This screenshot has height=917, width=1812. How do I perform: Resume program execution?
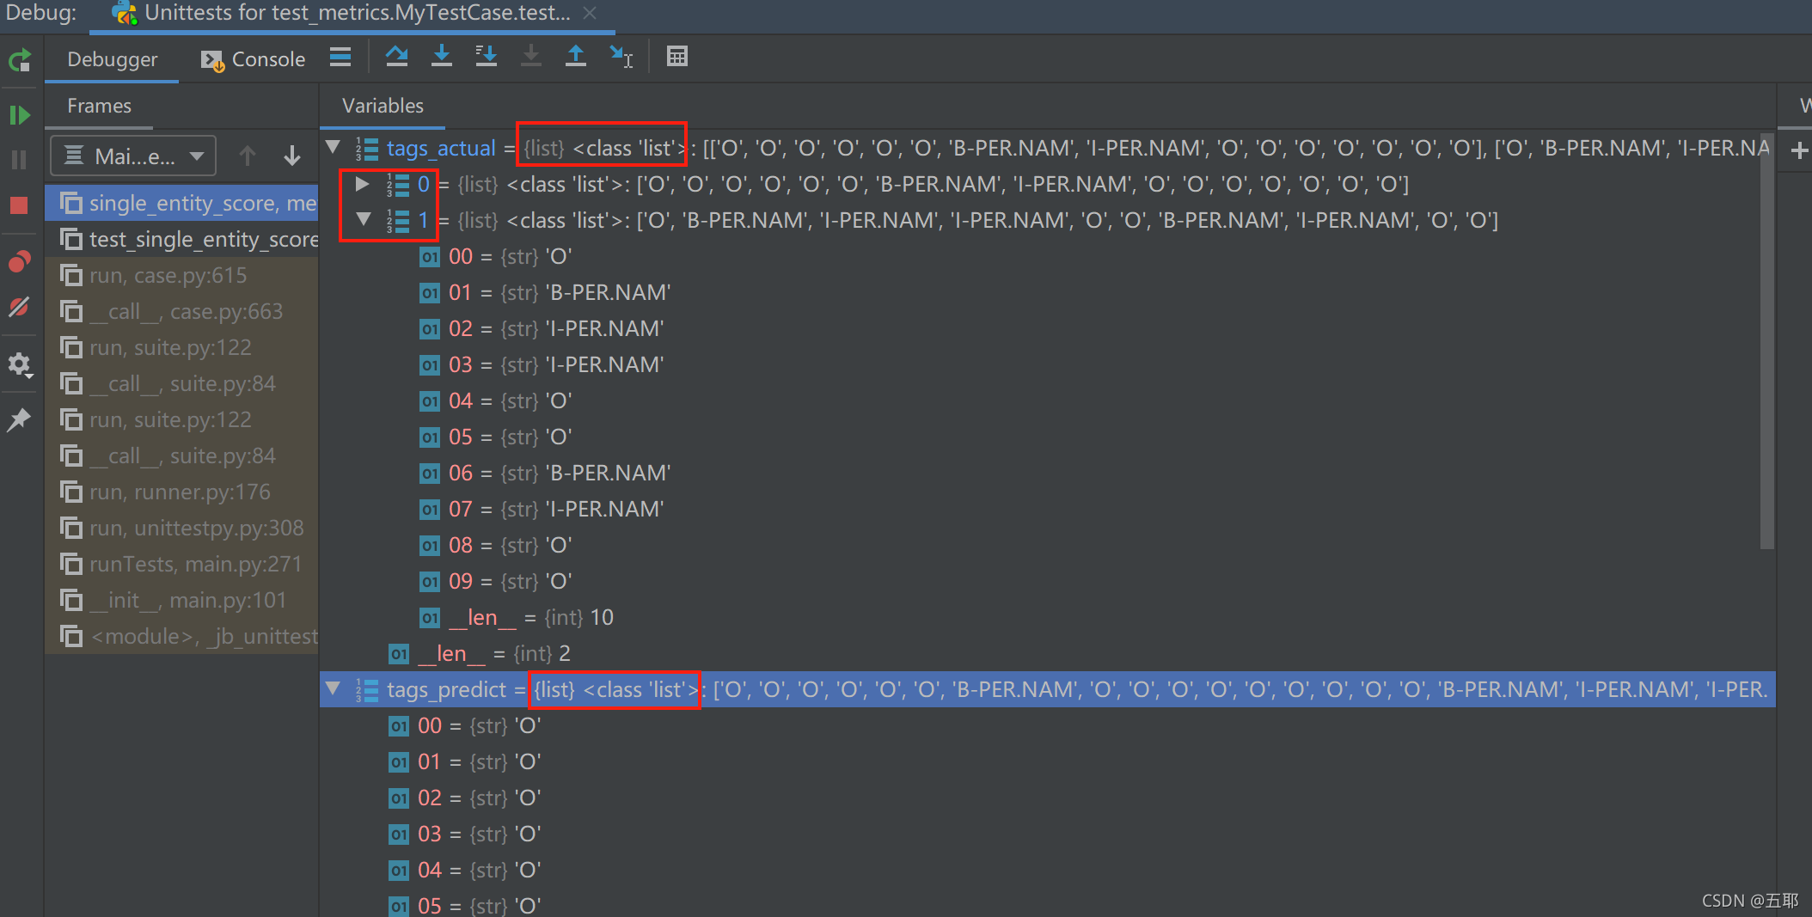click(x=20, y=115)
